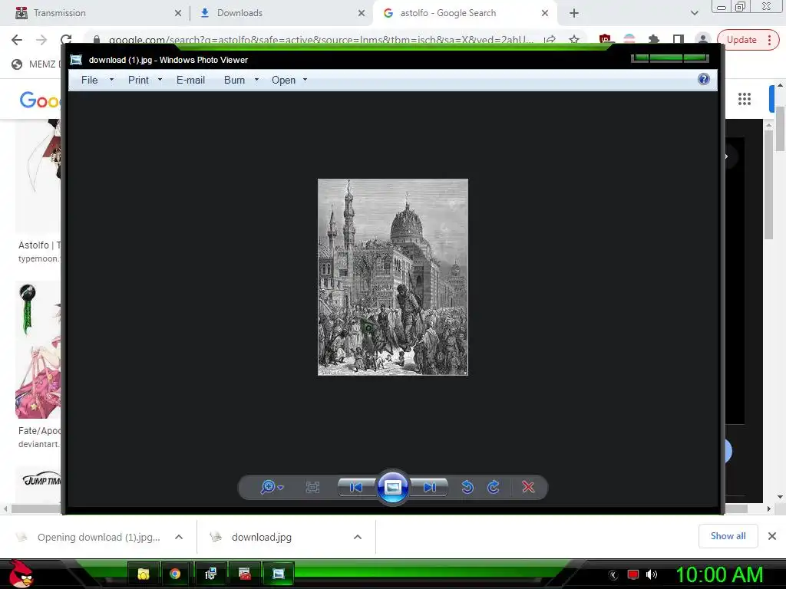This screenshot has width=786, height=589.
Task: Close the Transmission tab
Action: 178,14
